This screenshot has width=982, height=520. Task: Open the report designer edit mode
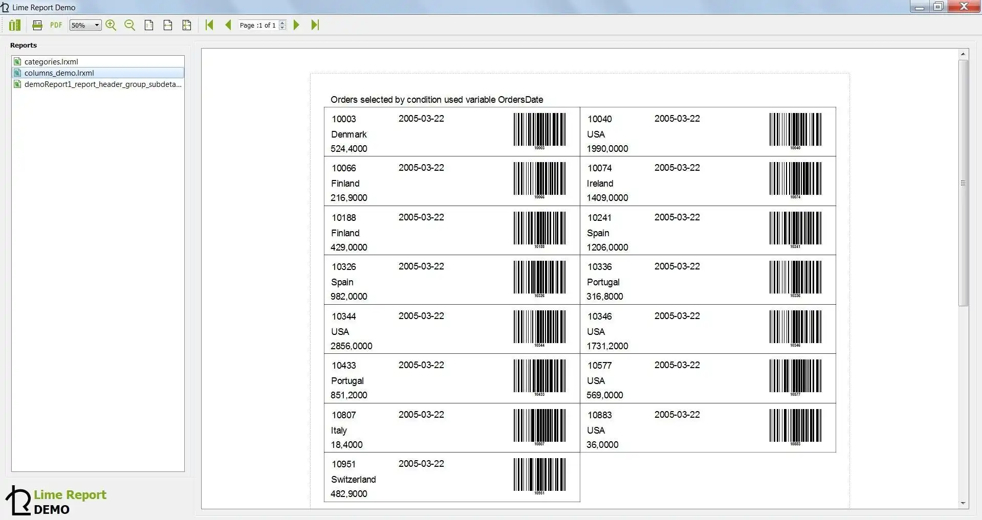coord(15,25)
